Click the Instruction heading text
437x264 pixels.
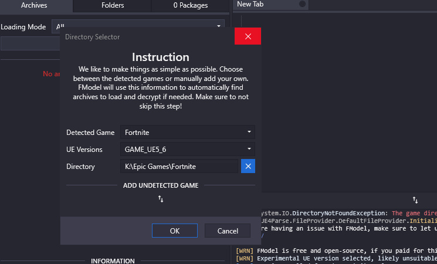(x=161, y=57)
